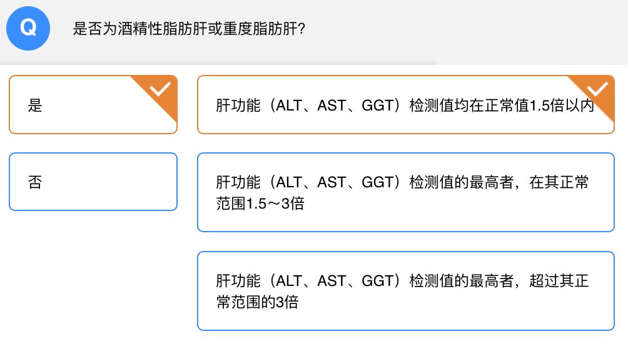Select the last 肝功能（ALT、AST、GGT）option

pos(405,291)
